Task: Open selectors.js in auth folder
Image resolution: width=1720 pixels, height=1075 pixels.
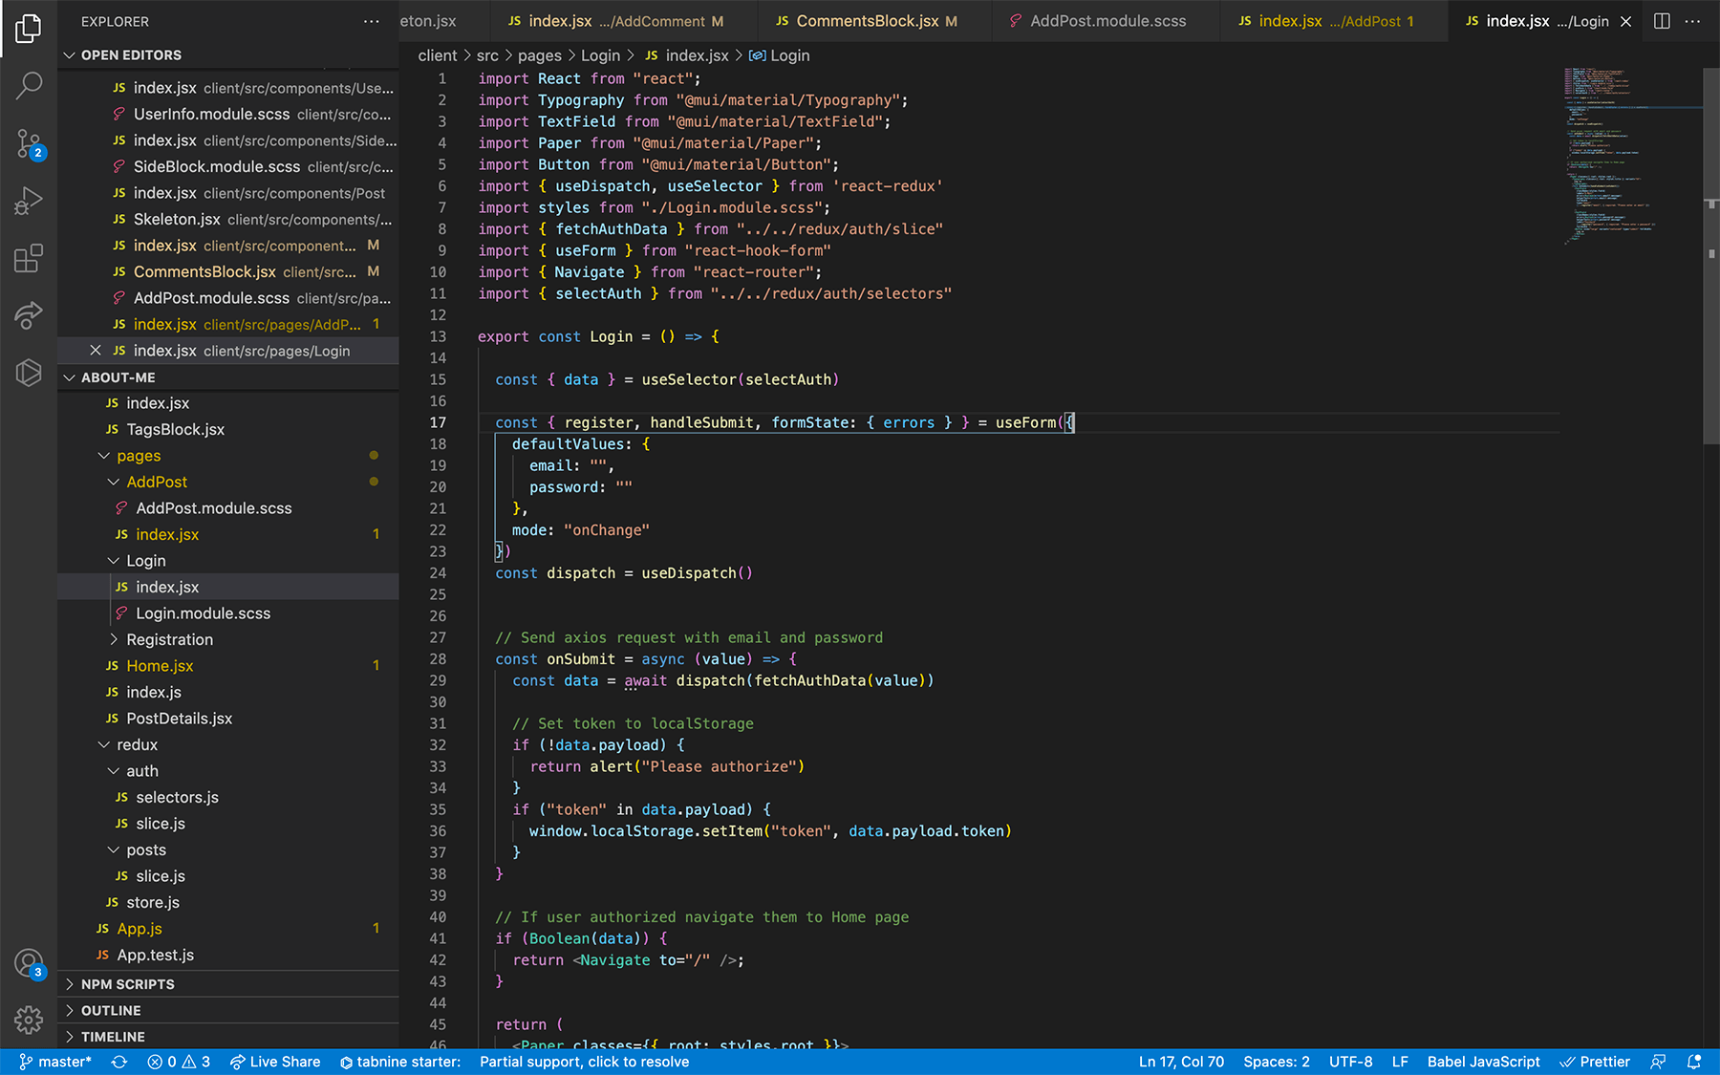Action: [228, 797]
